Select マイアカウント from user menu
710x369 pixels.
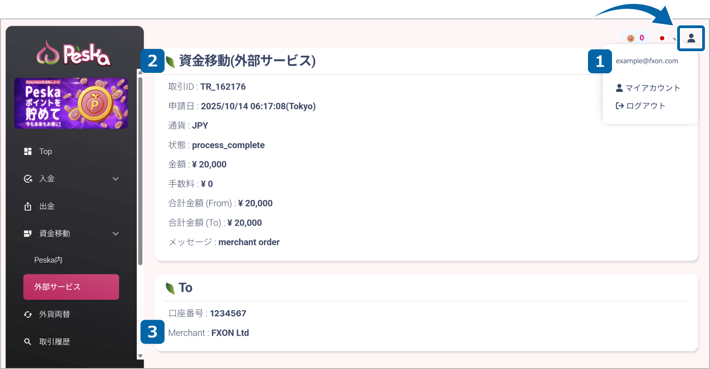click(x=648, y=88)
